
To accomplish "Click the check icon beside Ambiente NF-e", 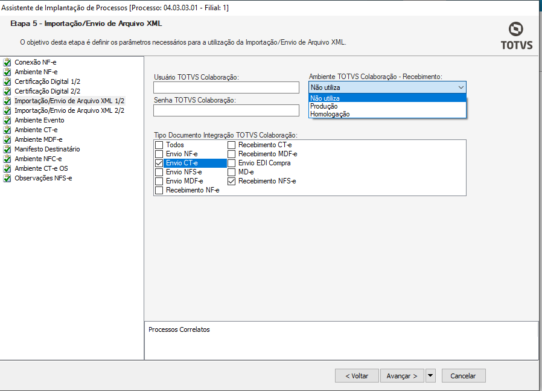I will coord(7,72).
